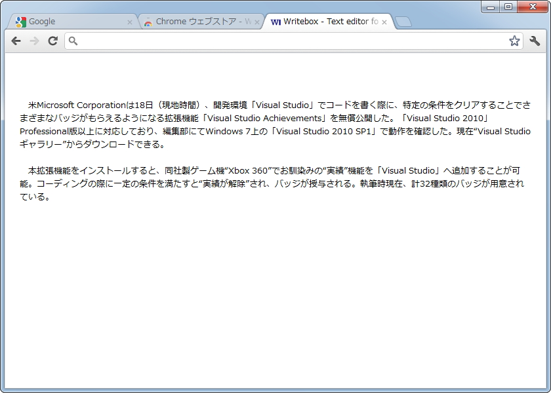Minimize the Chrome window
The image size is (551, 393).
point(491,7)
